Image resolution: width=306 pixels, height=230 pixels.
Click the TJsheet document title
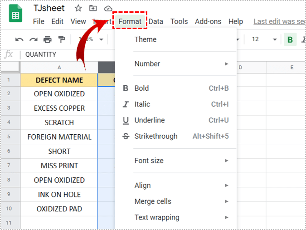(x=49, y=9)
